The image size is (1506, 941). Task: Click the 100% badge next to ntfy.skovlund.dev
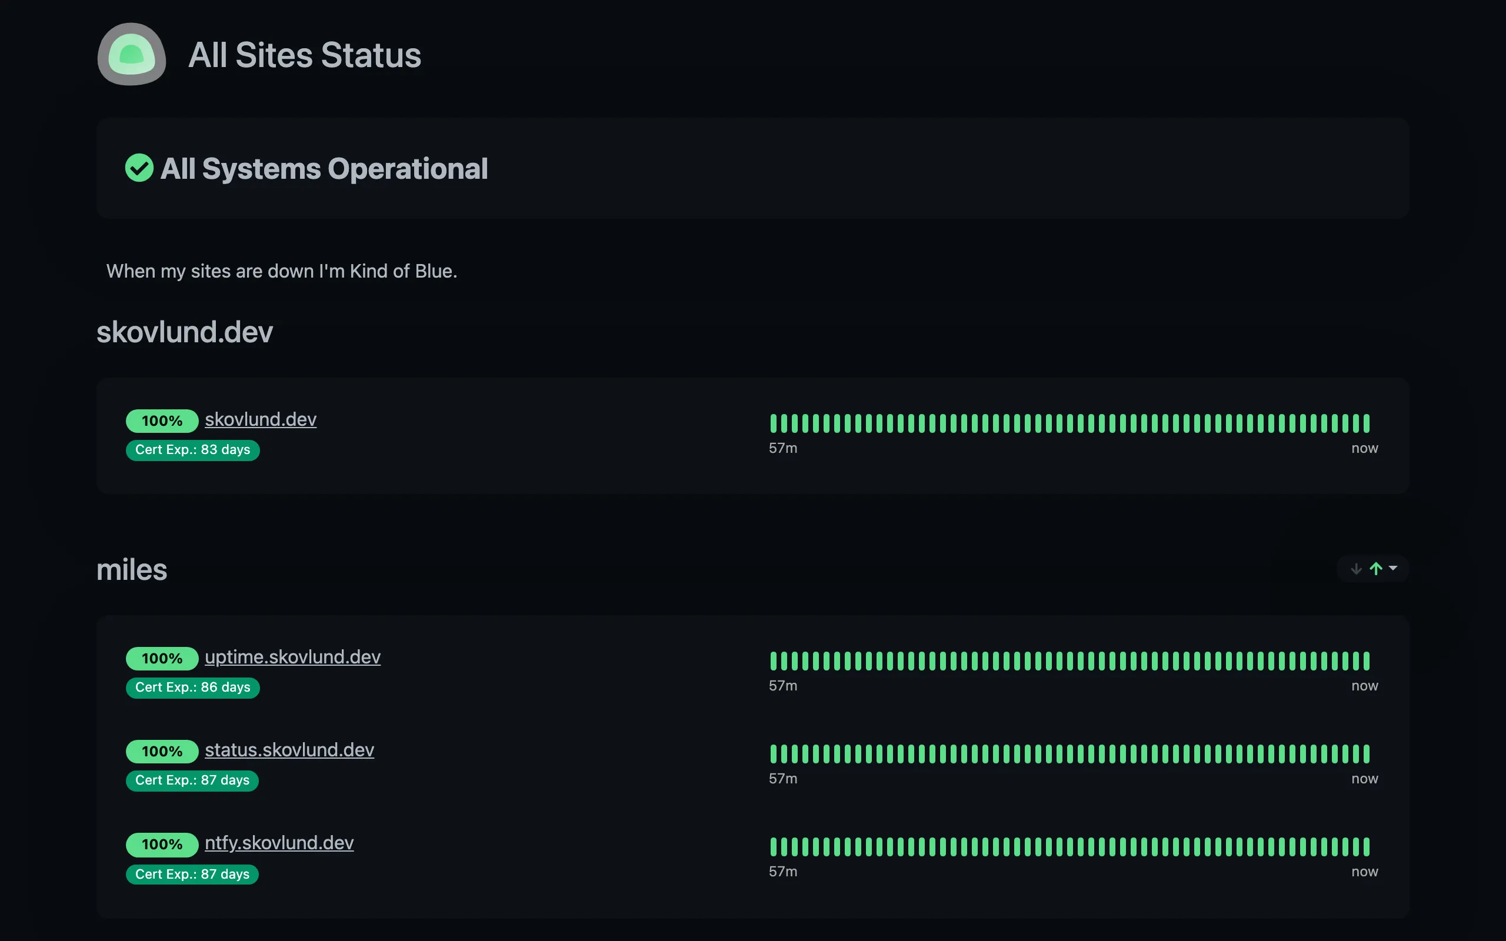pyautogui.click(x=162, y=845)
